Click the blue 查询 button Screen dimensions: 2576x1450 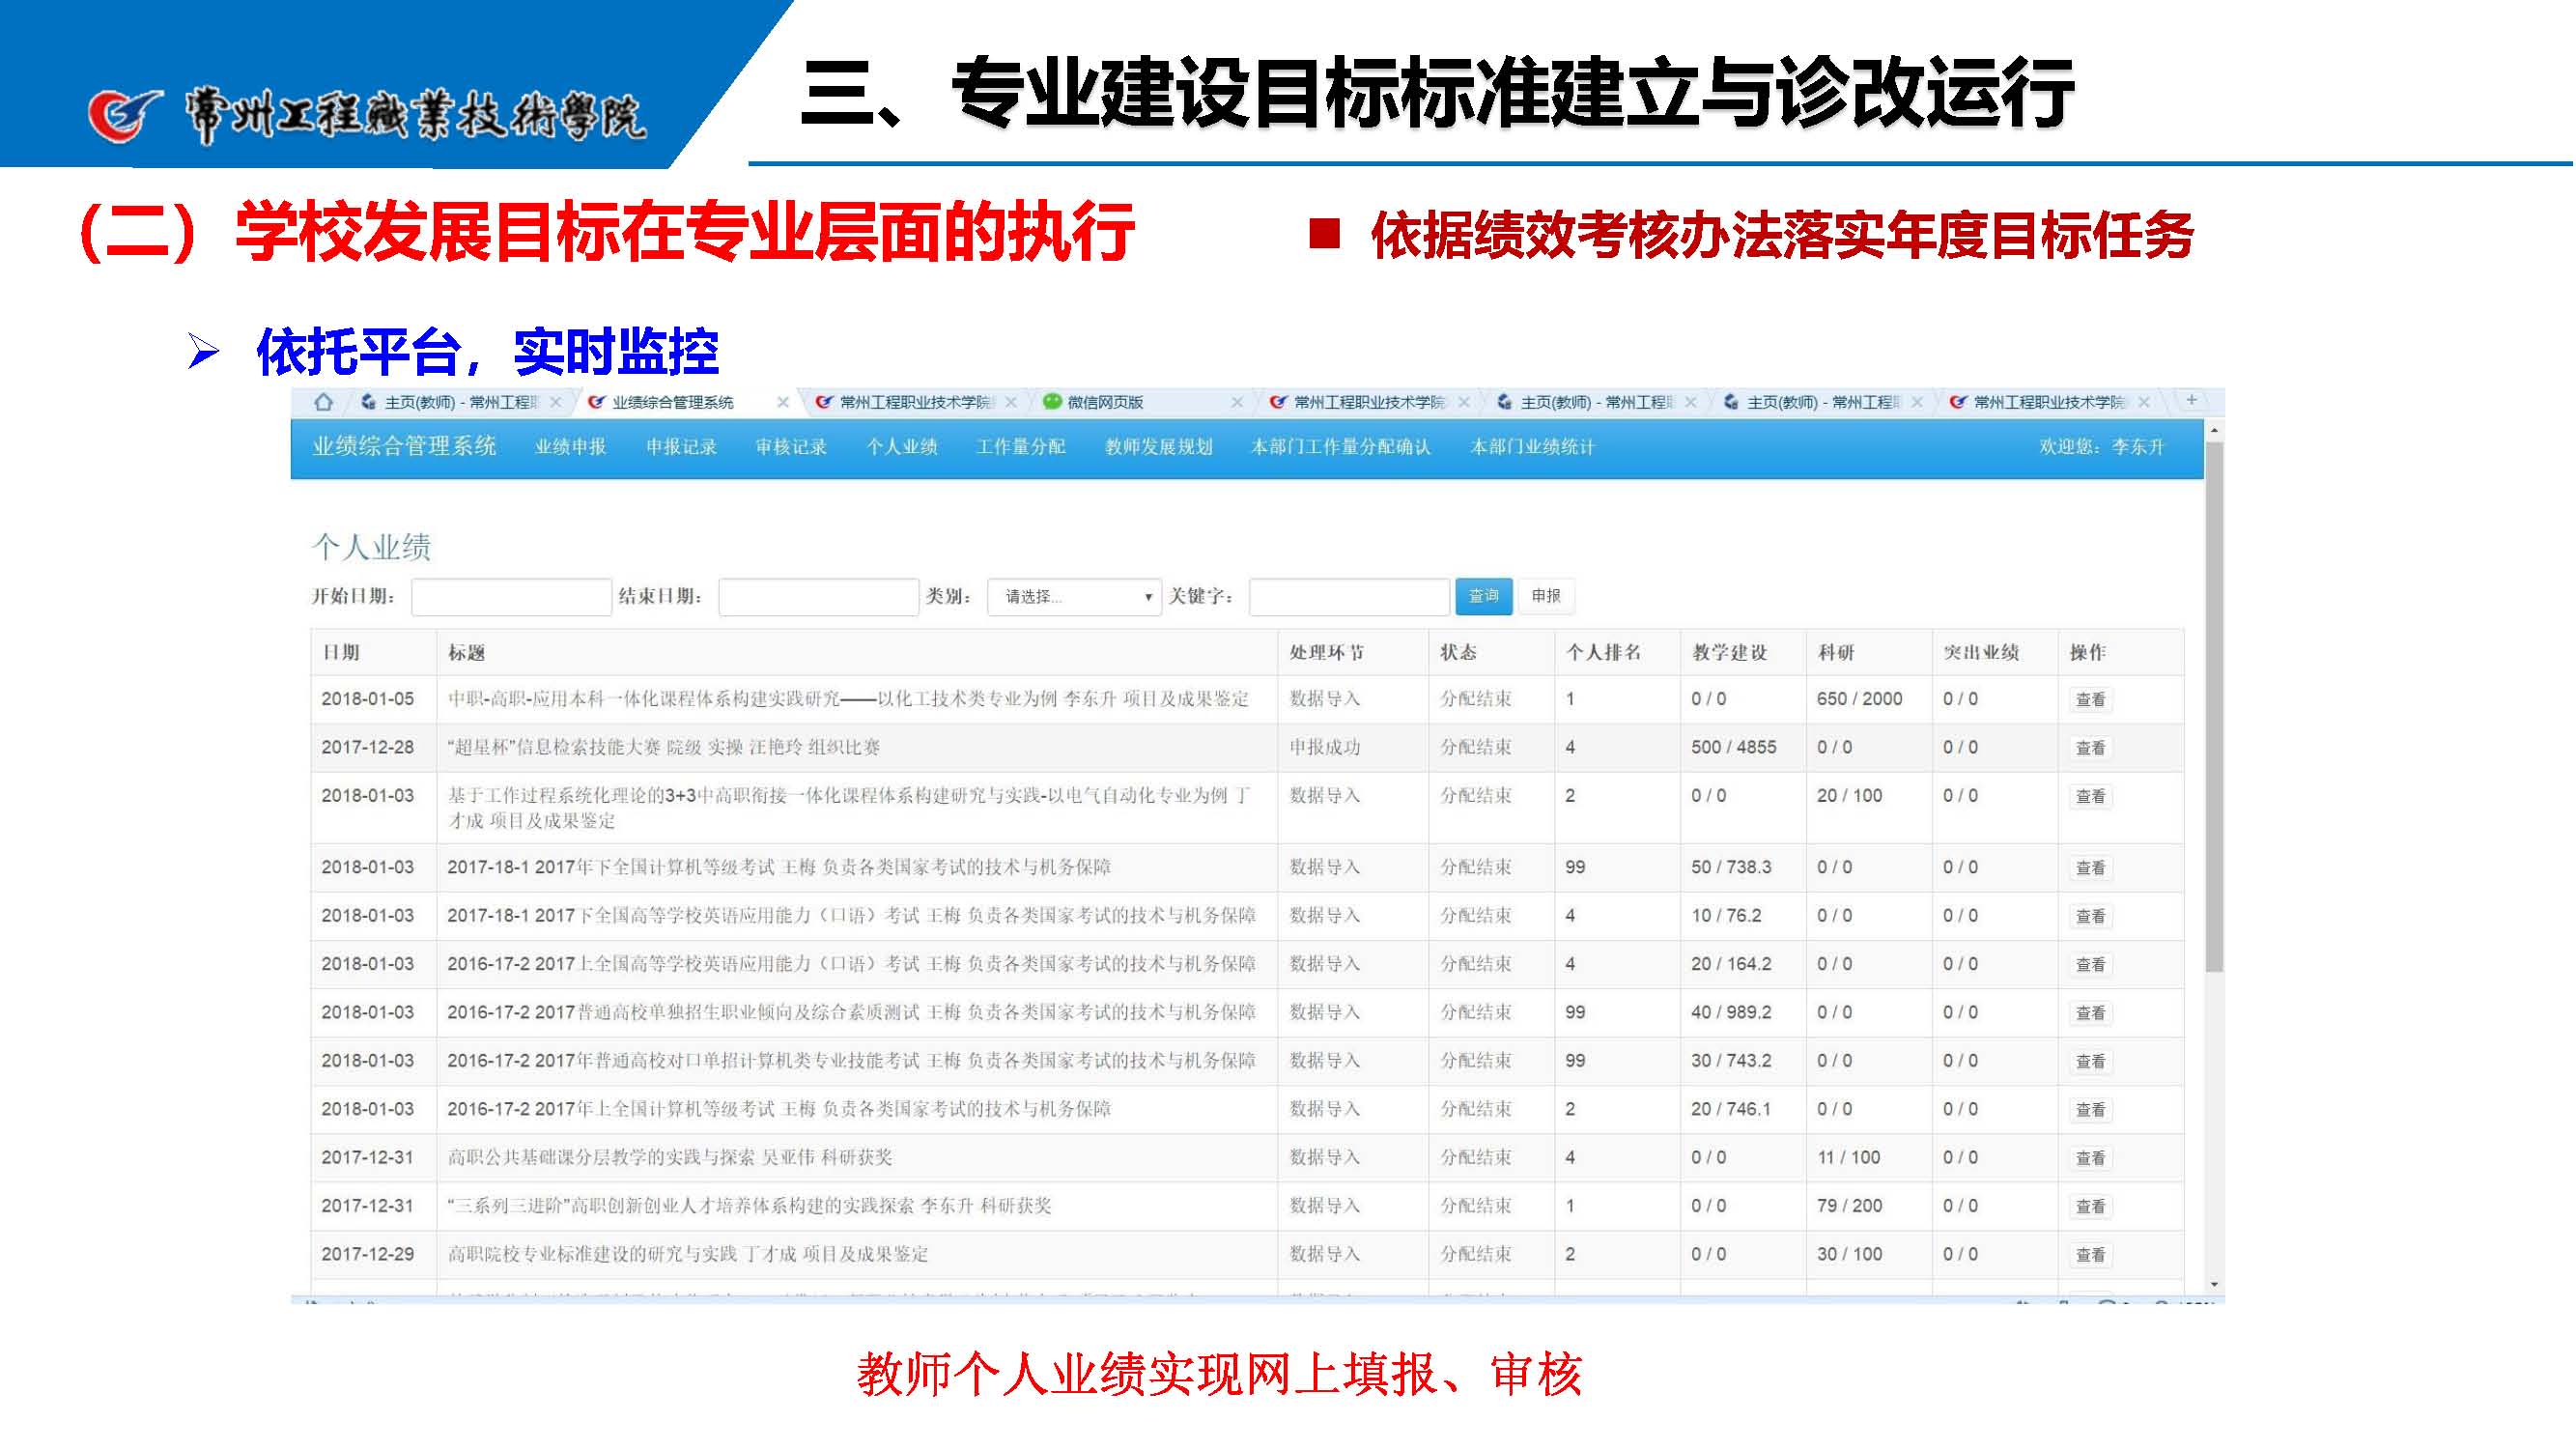(x=1483, y=596)
